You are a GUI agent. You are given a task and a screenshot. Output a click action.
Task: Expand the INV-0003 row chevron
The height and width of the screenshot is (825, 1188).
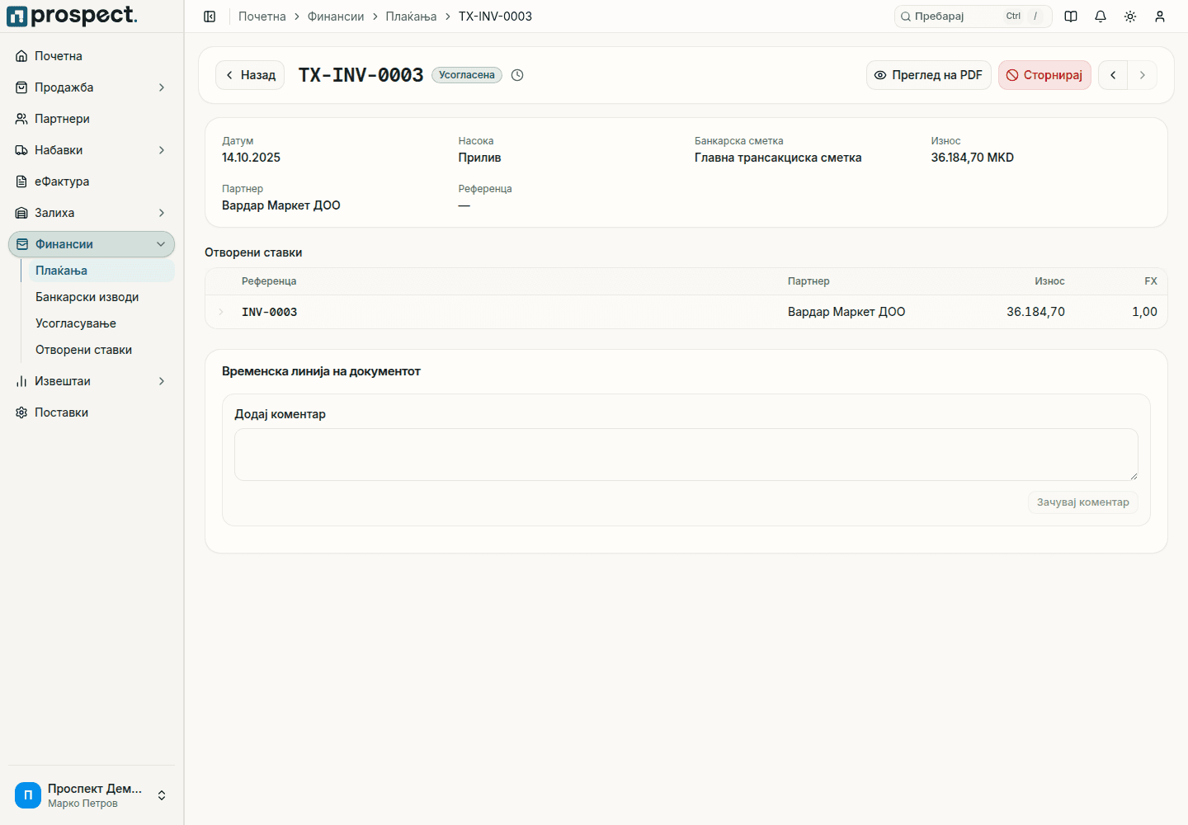[221, 312]
